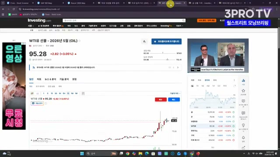This screenshot has width=280, height=157.
Task: Click the bookmark star in browser address bar
Action: (x=246, y=9)
